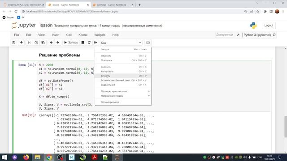
Task: Open the Kernel menu
Action: [x=83, y=35]
